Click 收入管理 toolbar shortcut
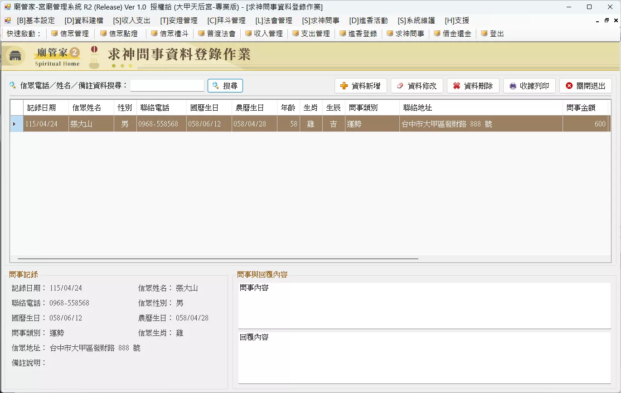 pos(264,34)
